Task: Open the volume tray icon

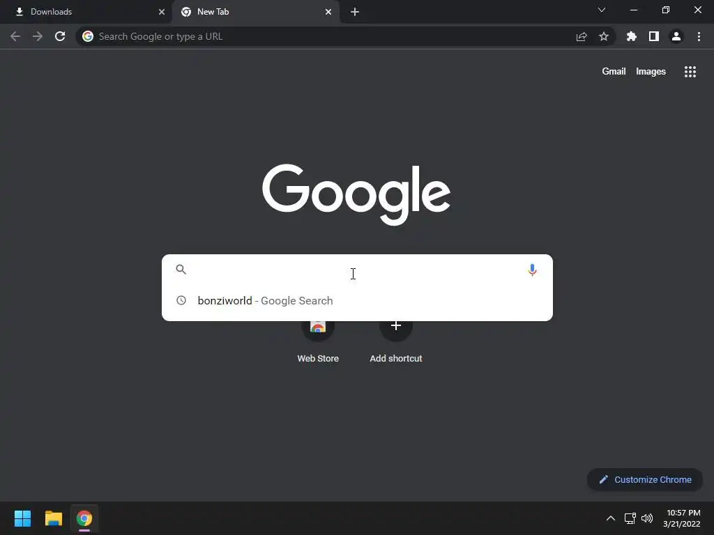Action: pos(646,518)
